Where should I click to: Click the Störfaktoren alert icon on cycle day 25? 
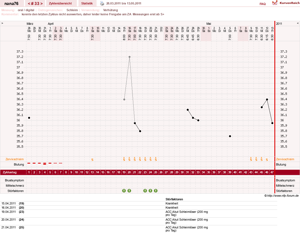(156, 191)
